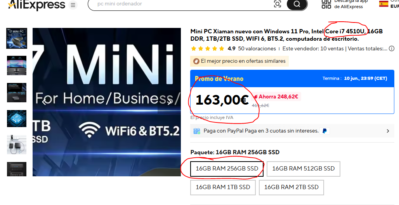The image size is (399, 205).
Task: Open 'Paga con PayPal' installments row
Action: [x=292, y=131]
